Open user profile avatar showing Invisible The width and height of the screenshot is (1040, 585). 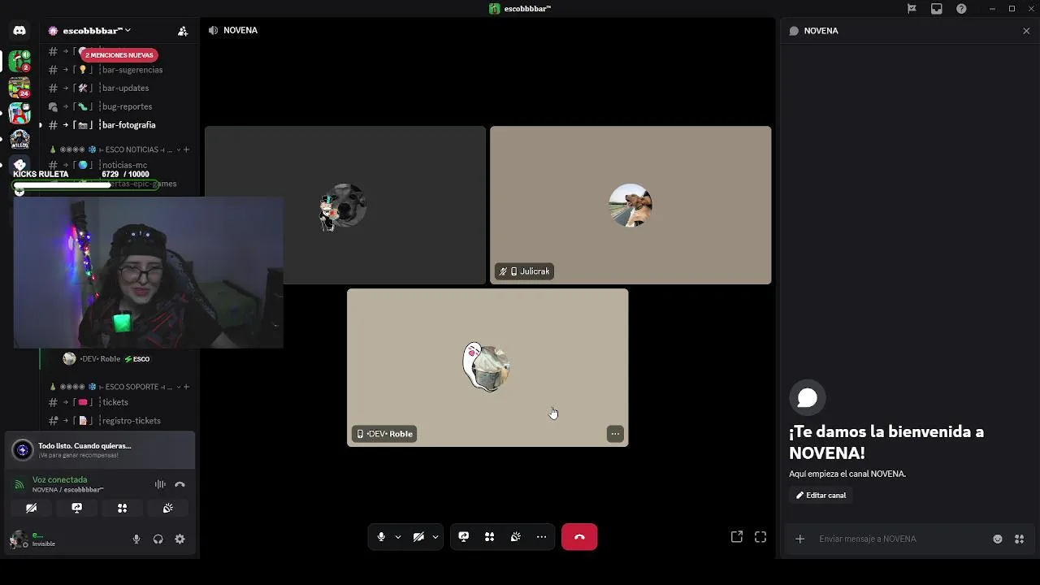19,539
